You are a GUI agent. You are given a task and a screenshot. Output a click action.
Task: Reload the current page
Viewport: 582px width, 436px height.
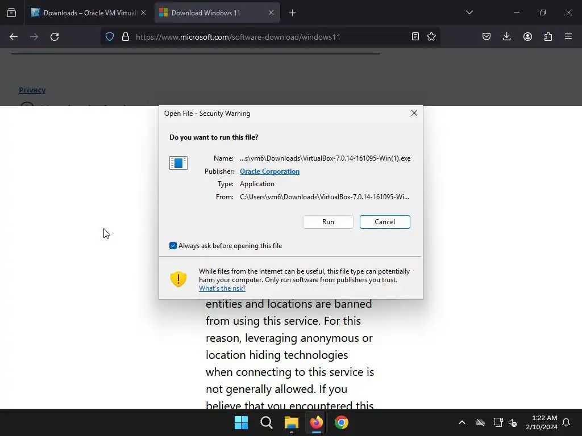click(x=55, y=37)
